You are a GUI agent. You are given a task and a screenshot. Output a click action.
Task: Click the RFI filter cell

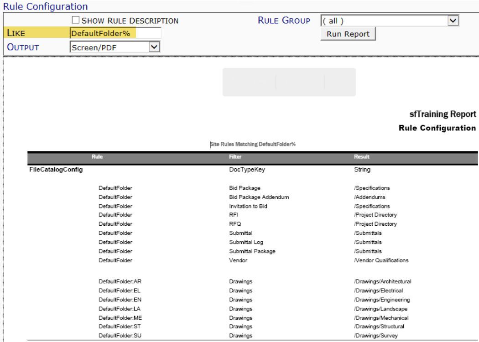pos(234,215)
